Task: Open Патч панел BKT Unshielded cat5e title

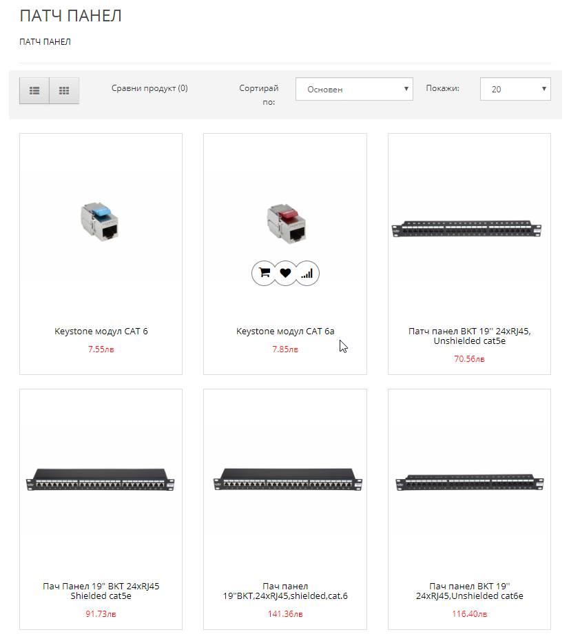Action: click(x=469, y=336)
